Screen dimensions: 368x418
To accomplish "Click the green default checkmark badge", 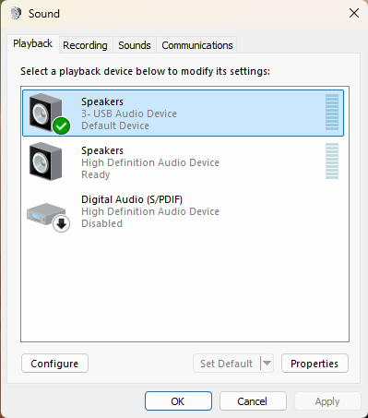I will tap(62, 126).
